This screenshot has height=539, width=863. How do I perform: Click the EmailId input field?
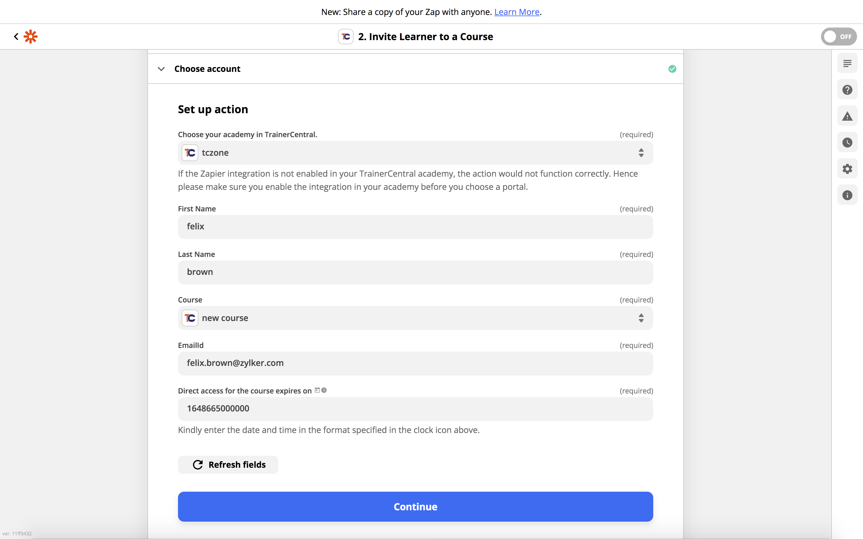[x=415, y=363]
